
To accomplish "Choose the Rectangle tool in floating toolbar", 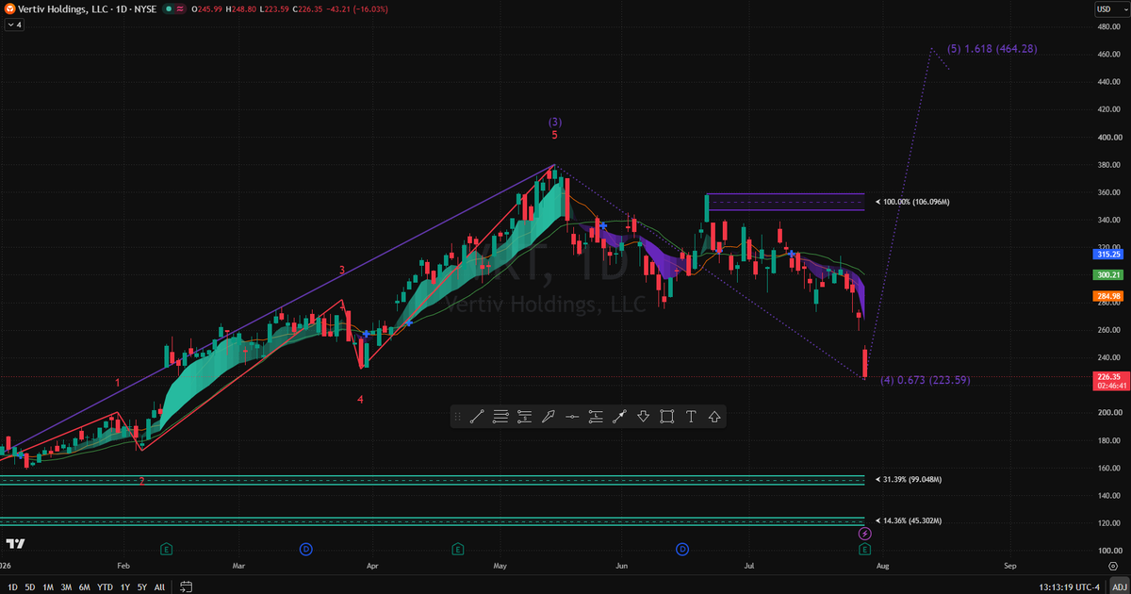I will [x=667, y=417].
